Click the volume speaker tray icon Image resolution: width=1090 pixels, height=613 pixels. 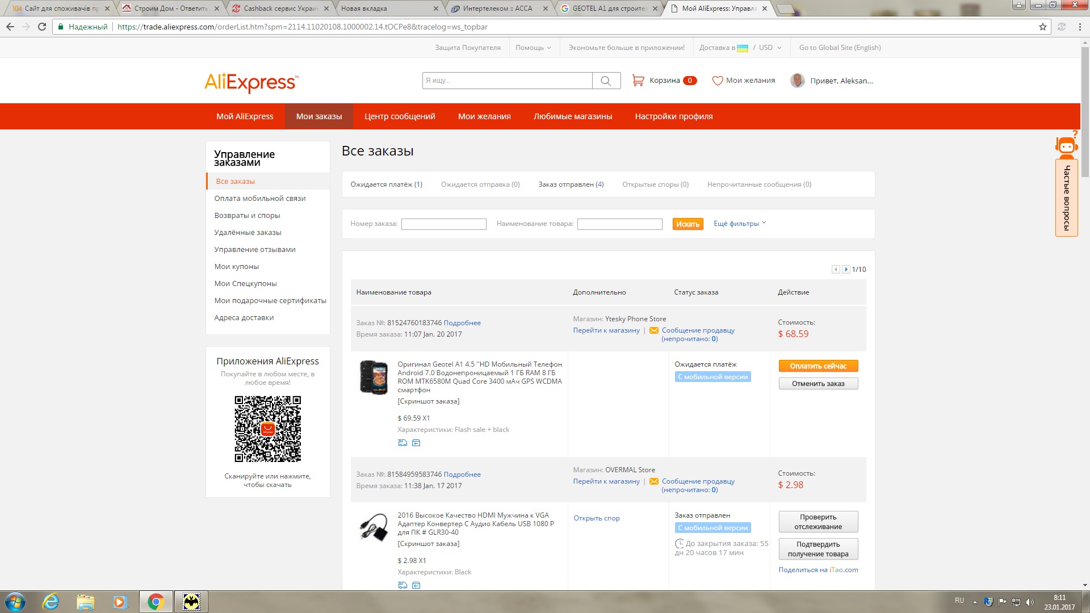click(x=1030, y=602)
